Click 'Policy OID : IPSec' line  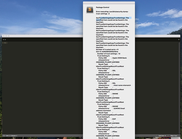click(108, 132)
